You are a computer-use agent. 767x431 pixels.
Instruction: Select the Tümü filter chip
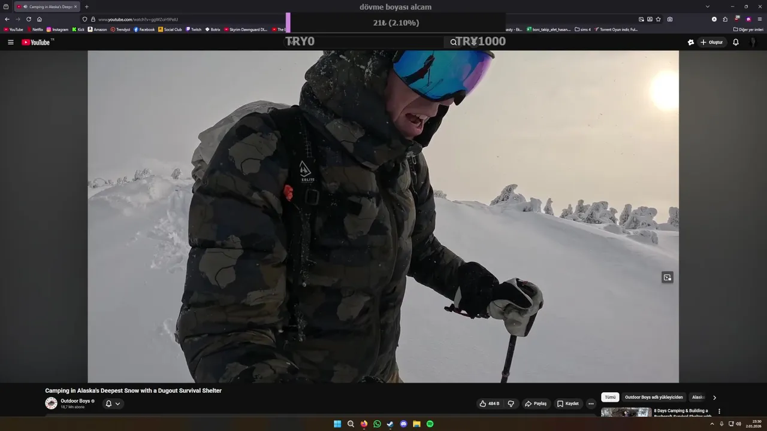[610, 397]
